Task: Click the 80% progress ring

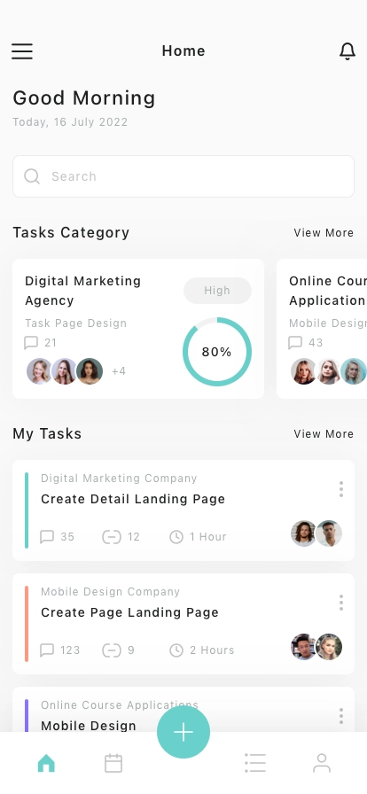Action: click(x=217, y=352)
